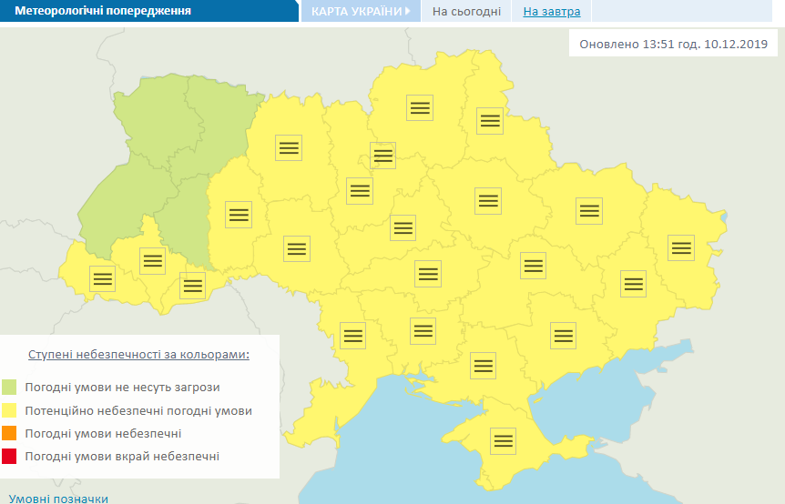Switch to the На сьогодні tab
785x504 pixels.
[465, 12]
